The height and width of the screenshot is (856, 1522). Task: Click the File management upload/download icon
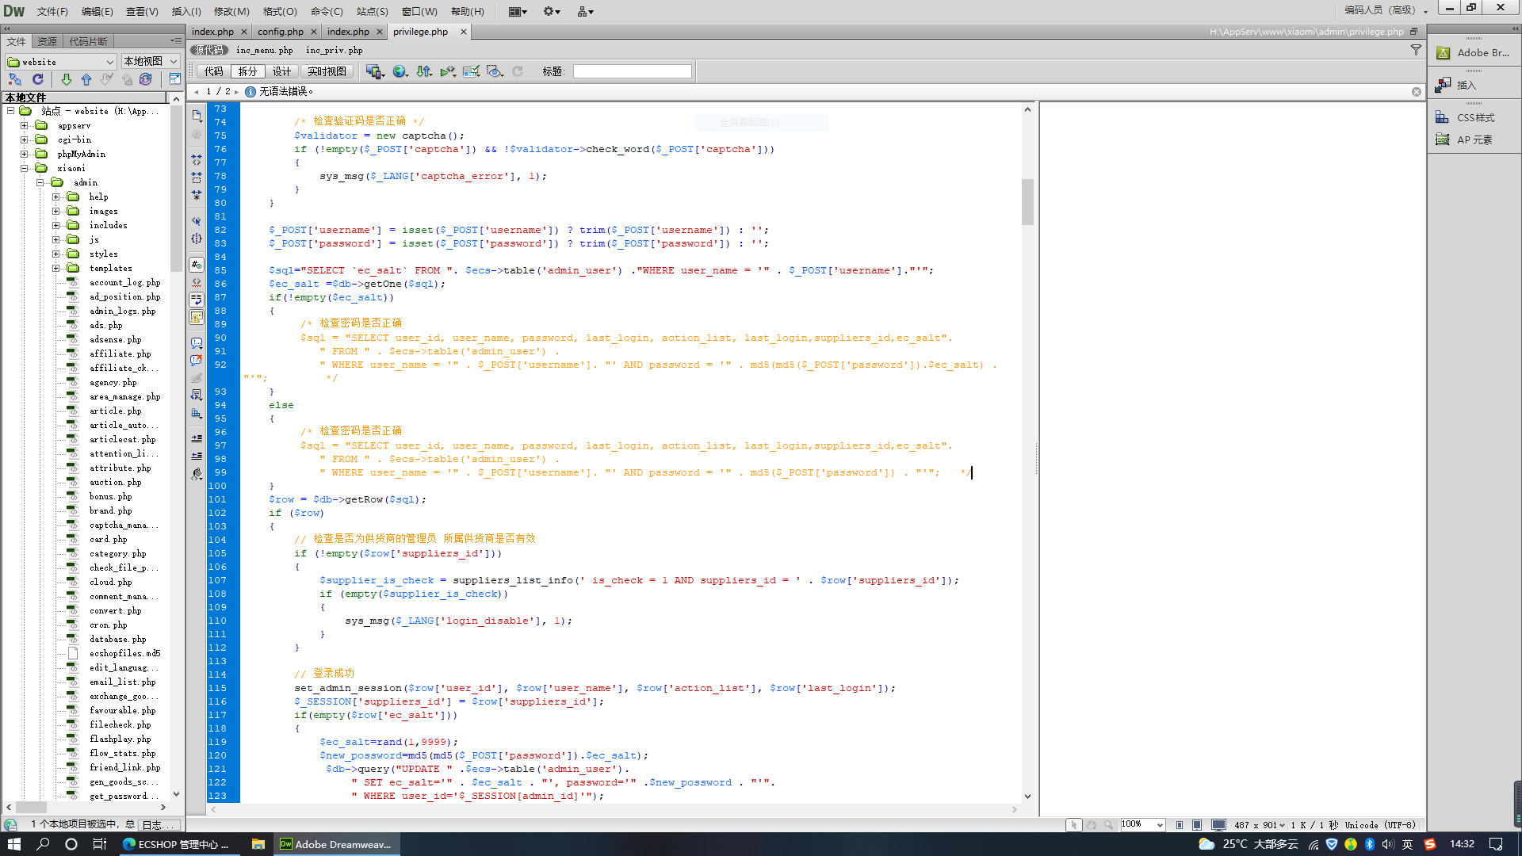pos(424,71)
